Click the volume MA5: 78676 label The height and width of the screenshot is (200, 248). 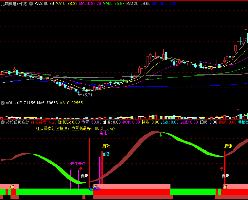point(47,103)
